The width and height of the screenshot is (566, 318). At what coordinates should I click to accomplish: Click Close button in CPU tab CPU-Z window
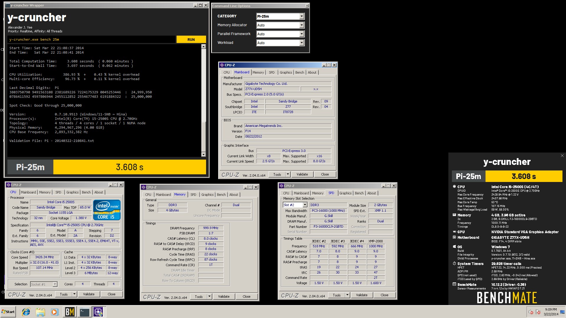(x=111, y=294)
